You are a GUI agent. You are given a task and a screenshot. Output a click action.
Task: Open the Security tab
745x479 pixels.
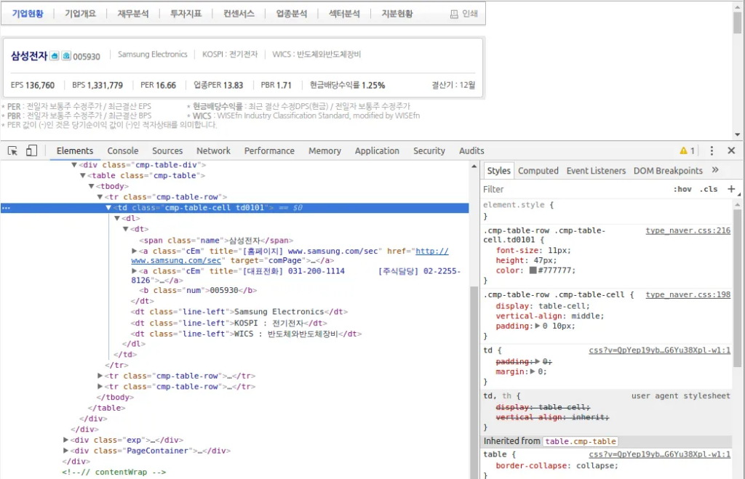point(429,151)
